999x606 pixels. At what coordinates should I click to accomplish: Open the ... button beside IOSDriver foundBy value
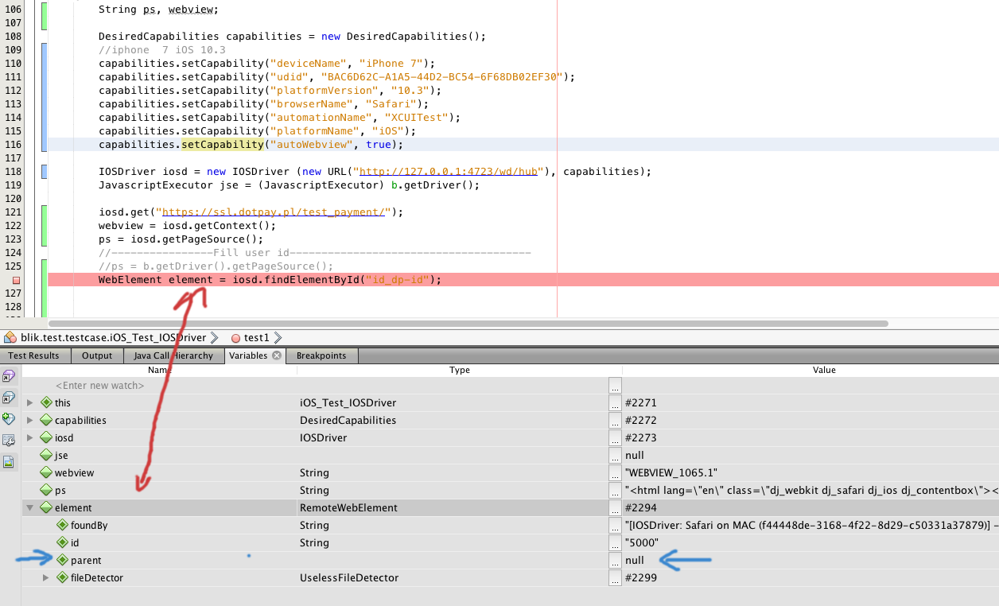(x=615, y=525)
